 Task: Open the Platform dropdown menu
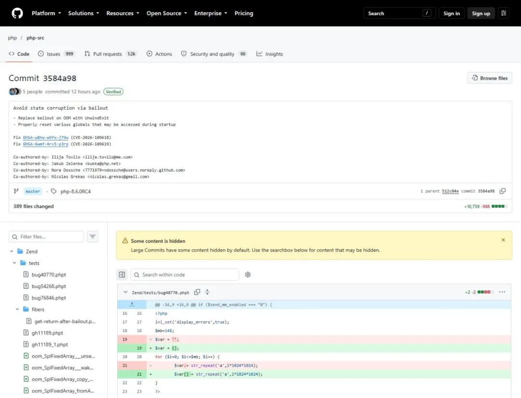[46, 14]
